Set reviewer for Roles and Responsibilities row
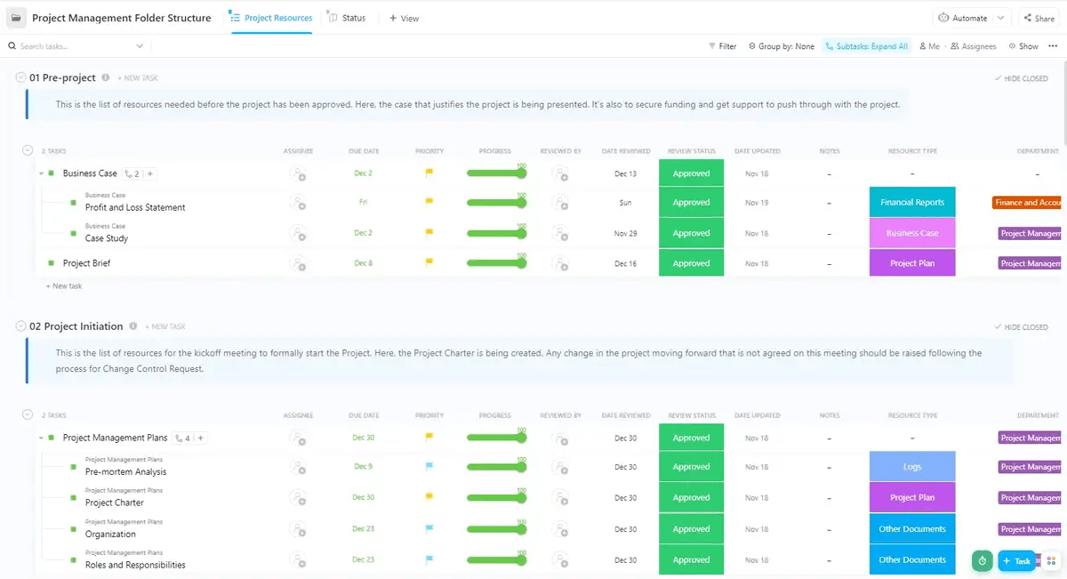The width and height of the screenshot is (1067, 579). pos(560,560)
